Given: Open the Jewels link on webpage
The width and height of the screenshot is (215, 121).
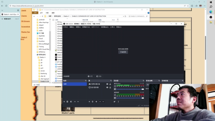Looking at the screenshot, I should coord(24,10).
